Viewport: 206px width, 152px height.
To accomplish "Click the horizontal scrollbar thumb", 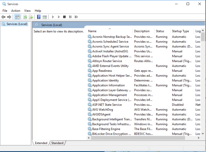I will tap(138, 138).
